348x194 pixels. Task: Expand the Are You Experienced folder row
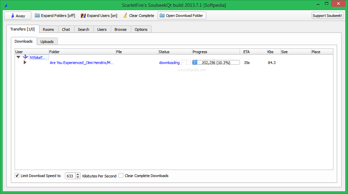(x=25, y=62)
